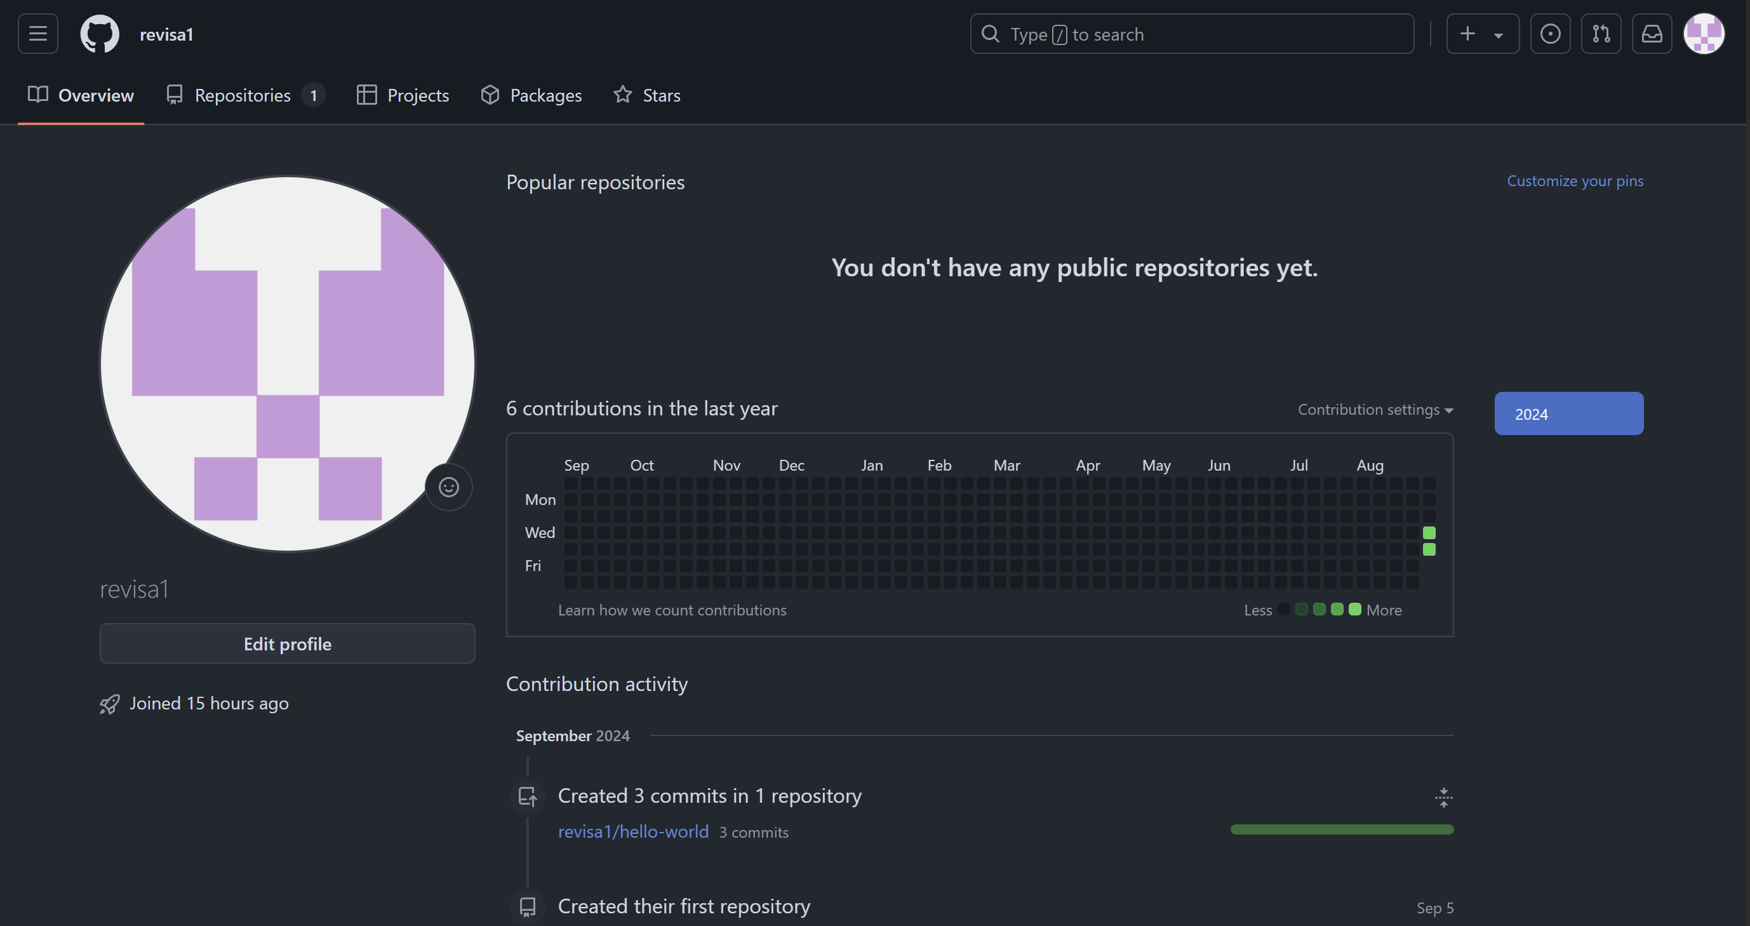This screenshot has width=1750, height=926.
Task: Click the GitHub Octocat logo
Action: point(100,33)
